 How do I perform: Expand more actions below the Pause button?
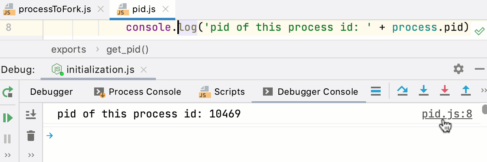pos(8,155)
